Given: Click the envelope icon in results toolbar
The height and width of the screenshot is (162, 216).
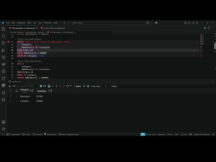Looking at the screenshot, I should [x=45, y=86].
